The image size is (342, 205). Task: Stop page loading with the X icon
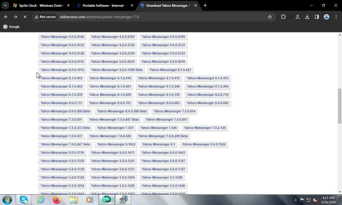coord(25,17)
